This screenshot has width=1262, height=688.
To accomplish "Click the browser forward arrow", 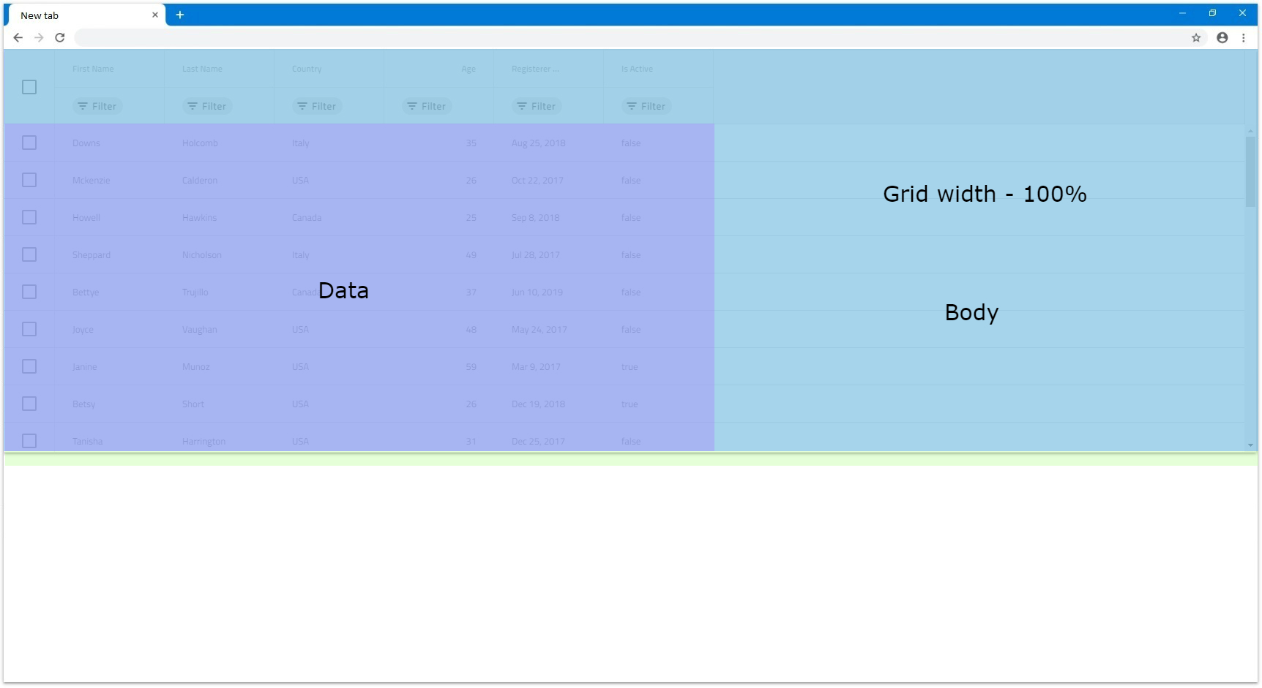I will click(x=39, y=37).
